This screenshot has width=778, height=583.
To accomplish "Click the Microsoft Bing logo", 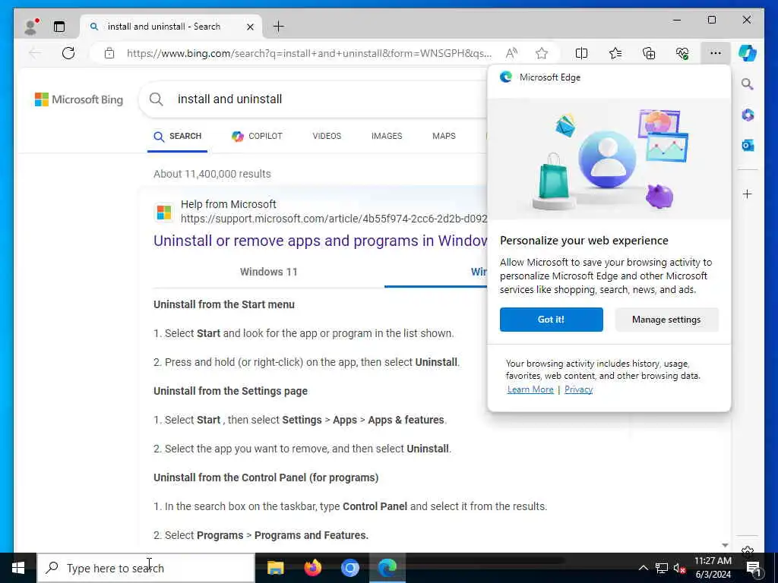I will click(79, 99).
